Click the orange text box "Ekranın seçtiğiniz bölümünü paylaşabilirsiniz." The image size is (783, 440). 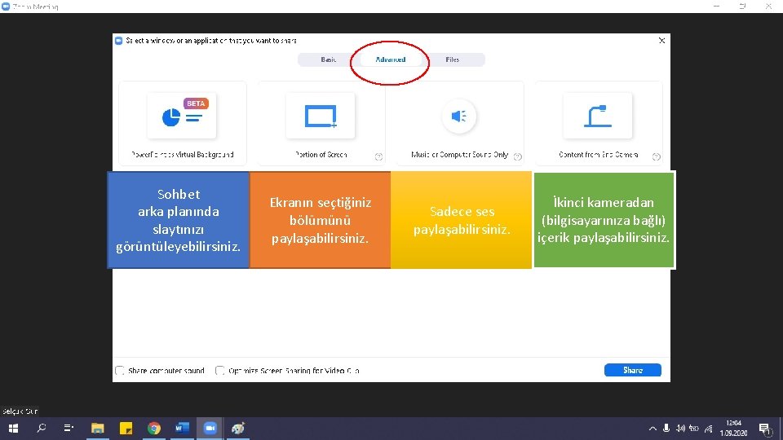click(x=320, y=220)
